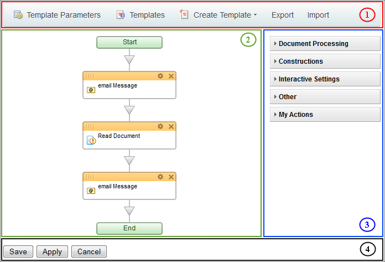Expand the My Actions section
Screen dimensions: 385x262
tap(325, 114)
